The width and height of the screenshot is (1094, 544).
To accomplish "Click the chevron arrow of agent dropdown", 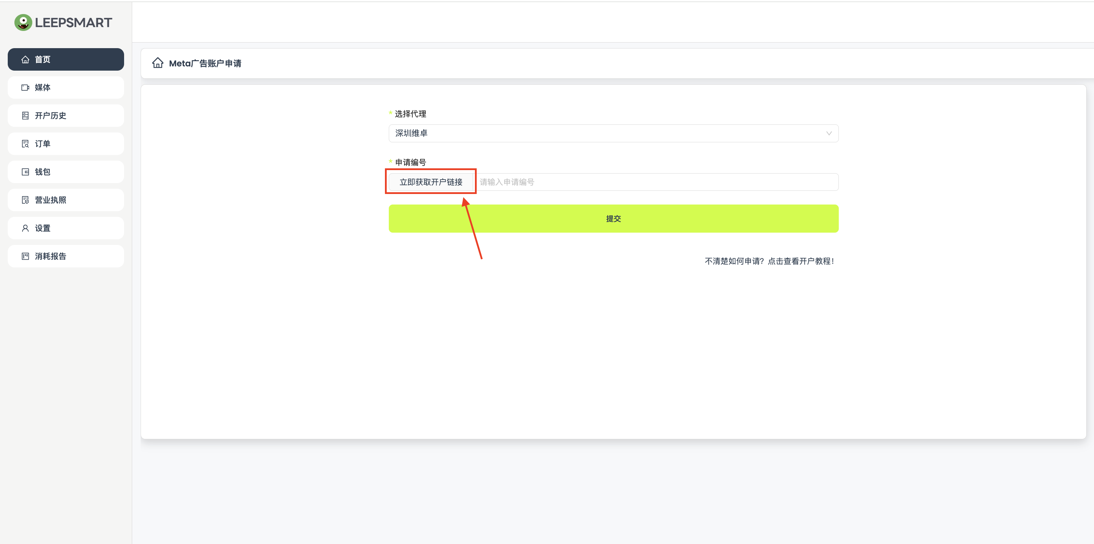I will click(x=829, y=133).
